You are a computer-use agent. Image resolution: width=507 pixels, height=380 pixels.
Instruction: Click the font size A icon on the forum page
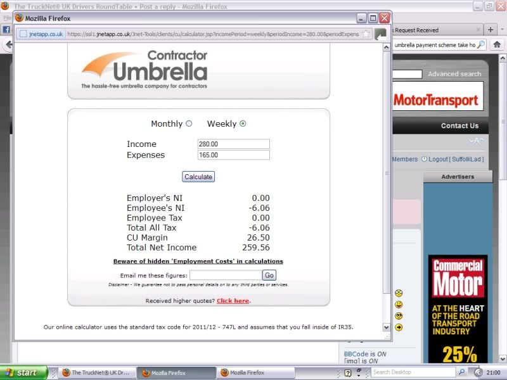(x=477, y=141)
